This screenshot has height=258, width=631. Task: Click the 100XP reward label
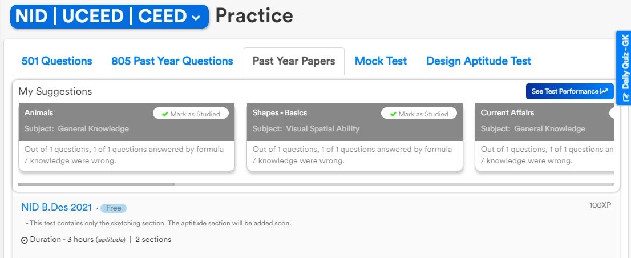pos(600,205)
